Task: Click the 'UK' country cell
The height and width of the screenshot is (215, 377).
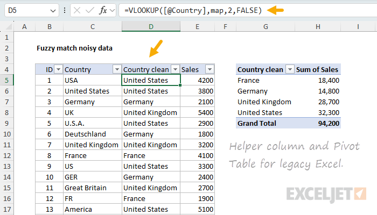Action: tap(93, 112)
